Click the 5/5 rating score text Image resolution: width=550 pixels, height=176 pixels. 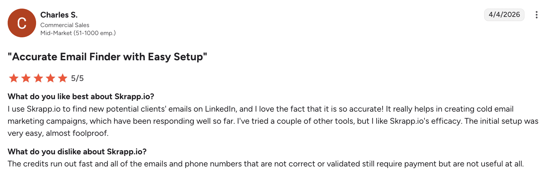click(x=77, y=78)
